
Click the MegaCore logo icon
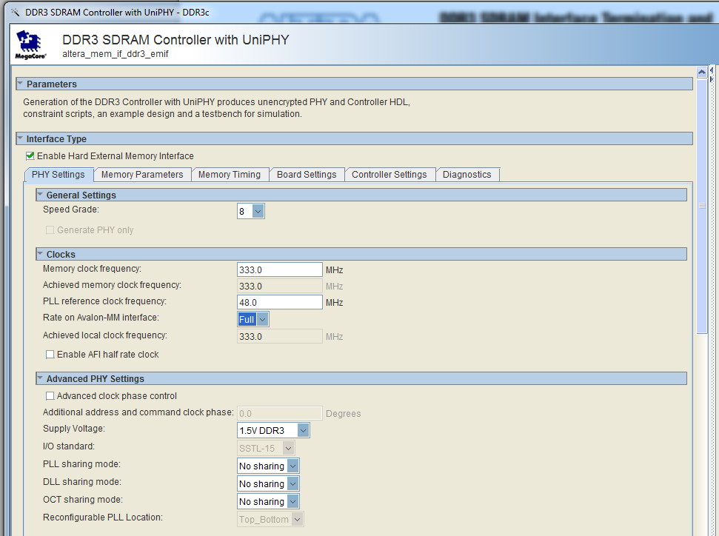(30, 44)
